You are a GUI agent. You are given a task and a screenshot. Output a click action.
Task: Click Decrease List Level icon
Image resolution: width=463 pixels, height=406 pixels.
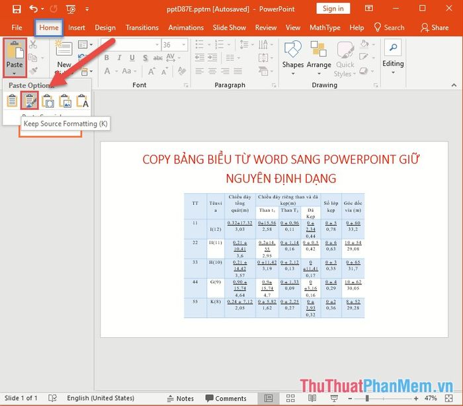(200, 58)
